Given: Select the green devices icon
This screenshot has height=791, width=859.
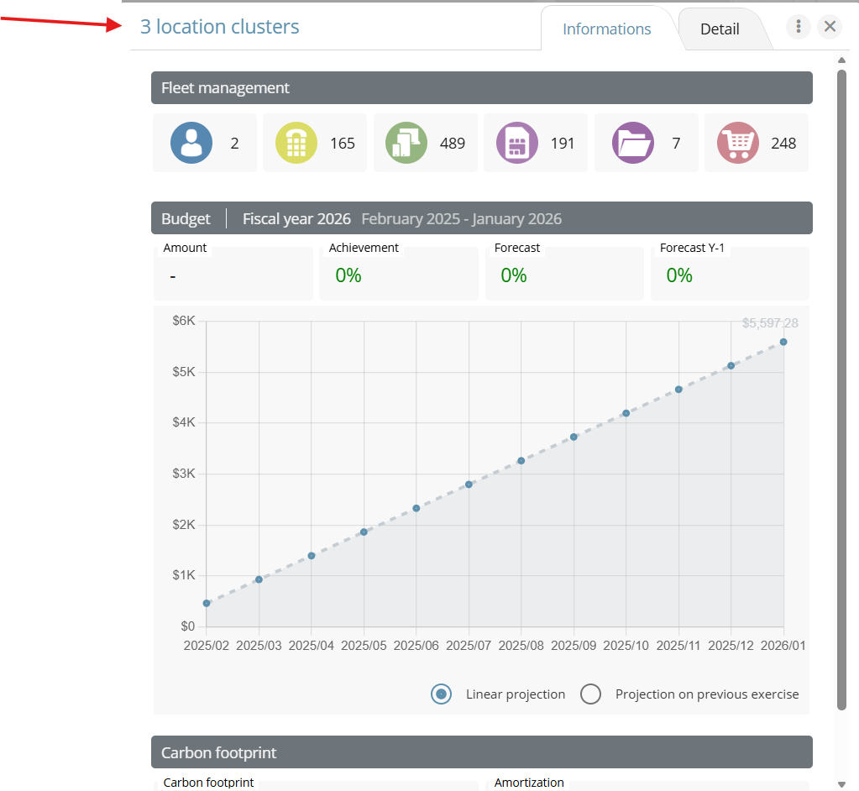Looking at the screenshot, I should point(406,143).
